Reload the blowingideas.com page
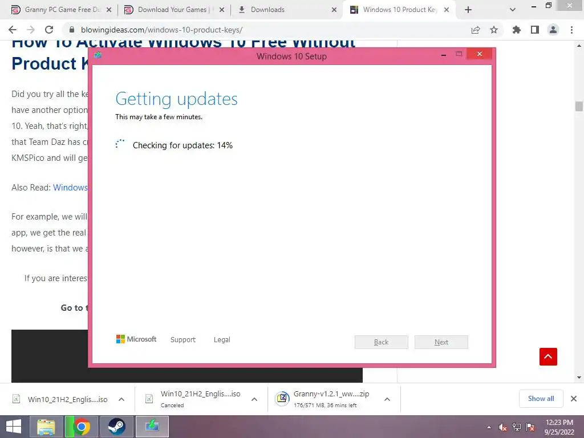Image resolution: width=584 pixels, height=438 pixels. pos(49,30)
